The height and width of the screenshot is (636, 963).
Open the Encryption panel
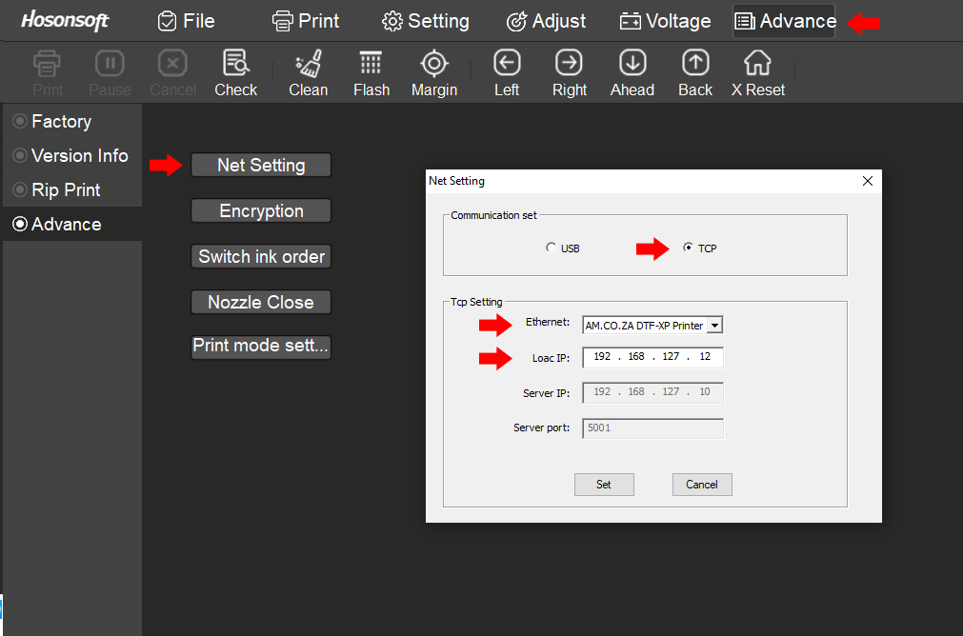[x=260, y=210]
